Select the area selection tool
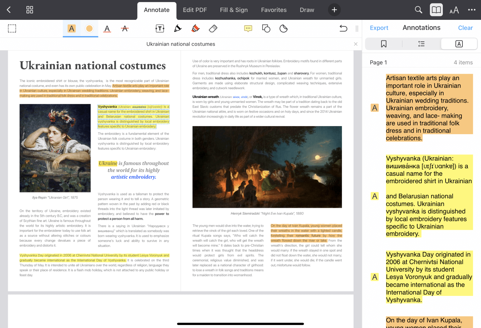The image size is (481, 328). coord(12,29)
